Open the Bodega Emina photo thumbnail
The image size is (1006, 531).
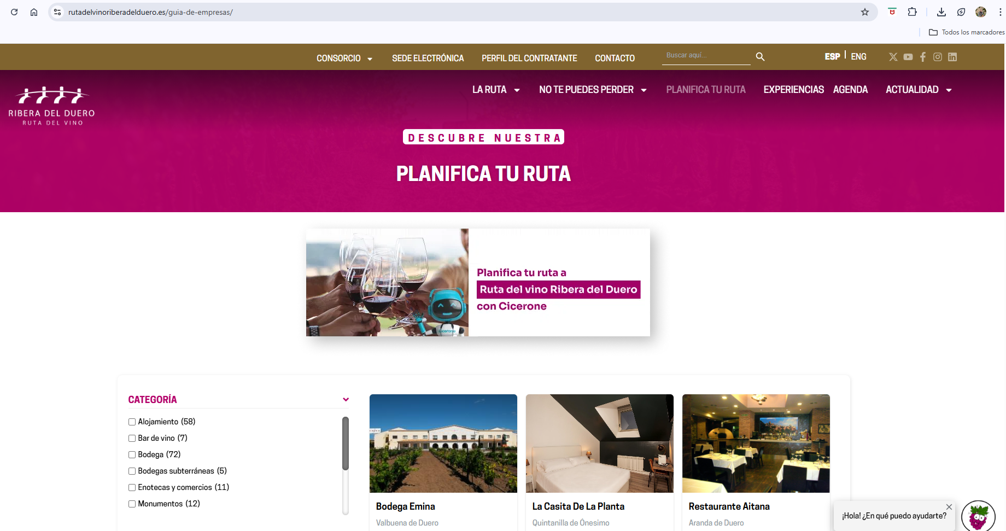[x=443, y=444]
